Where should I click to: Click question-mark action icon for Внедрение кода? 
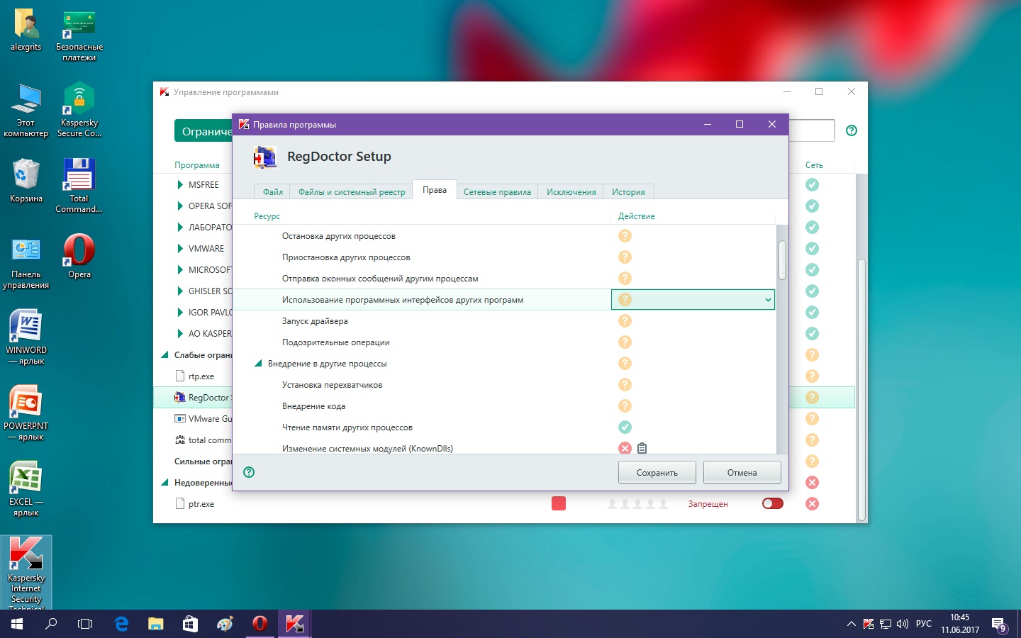click(625, 405)
